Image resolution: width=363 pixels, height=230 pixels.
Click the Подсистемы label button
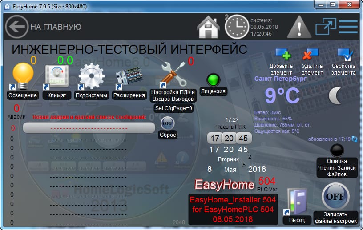pyautogui.click(x=92, y=95)
